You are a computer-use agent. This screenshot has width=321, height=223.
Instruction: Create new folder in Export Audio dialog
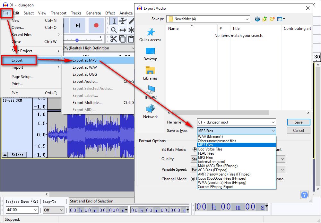pos(272,19)
